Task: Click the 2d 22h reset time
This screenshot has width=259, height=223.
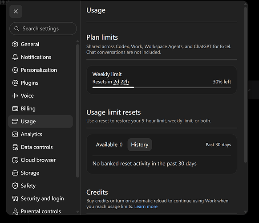Action: 121,82
